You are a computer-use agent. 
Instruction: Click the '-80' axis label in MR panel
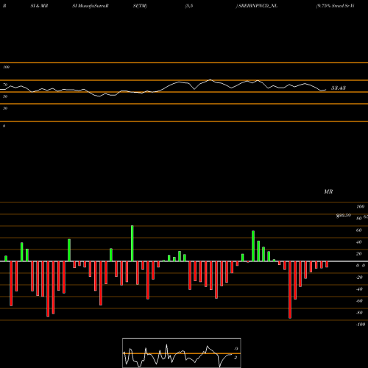[x=359, y=313]
